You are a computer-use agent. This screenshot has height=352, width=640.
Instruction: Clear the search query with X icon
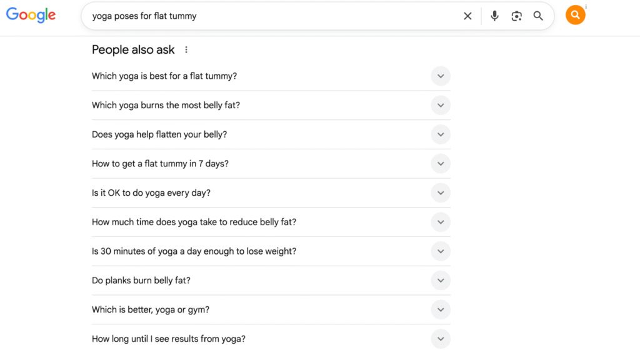tap(467, 16)
